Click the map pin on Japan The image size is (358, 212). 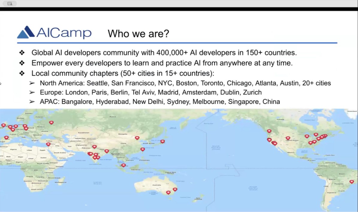pos(163,142)
